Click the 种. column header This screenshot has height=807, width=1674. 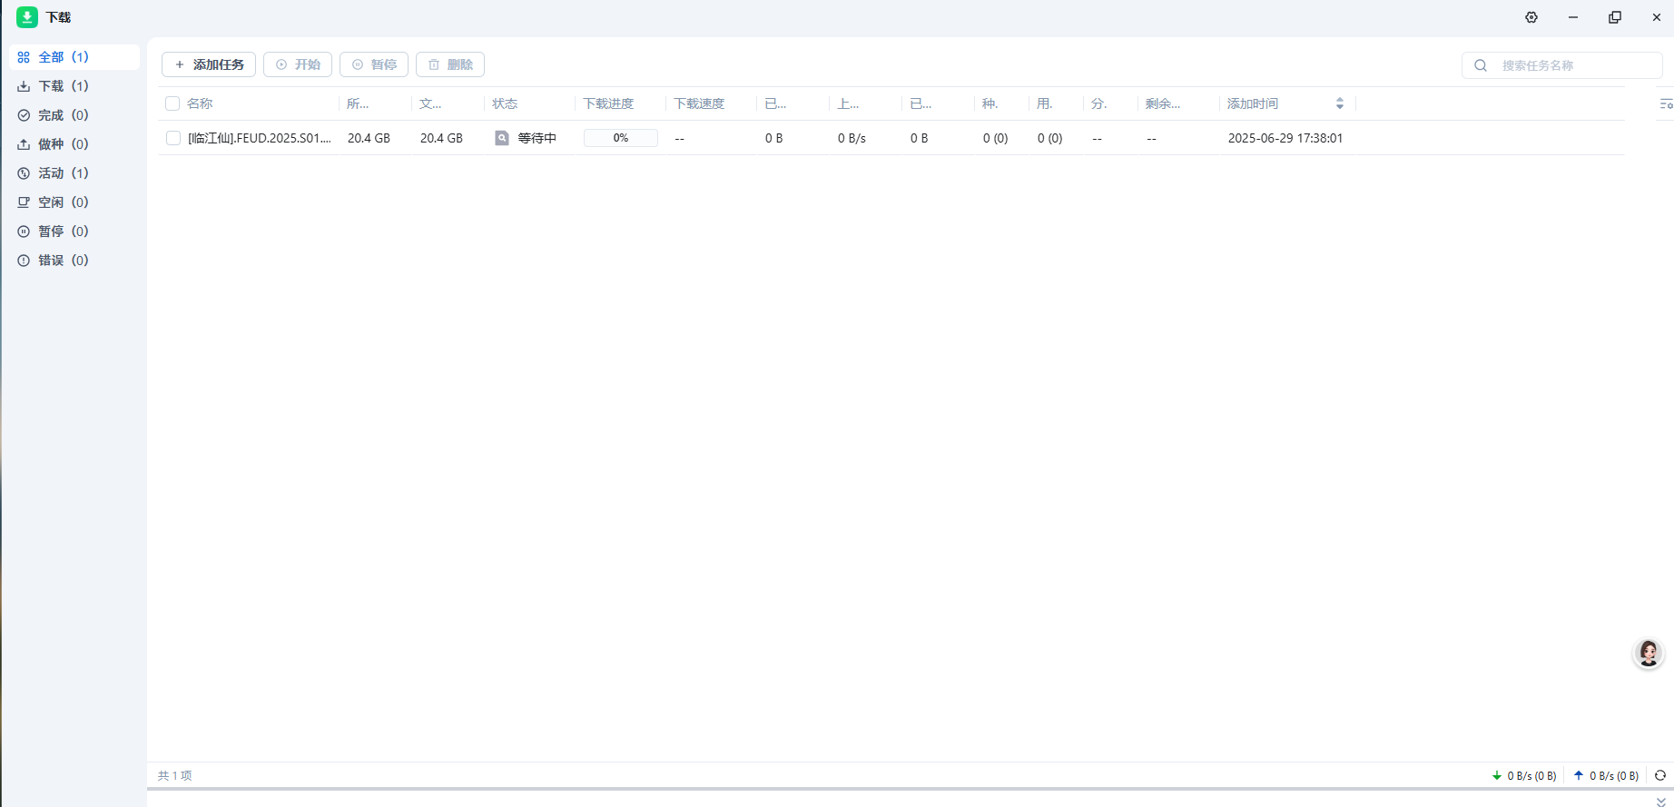coord(990,103)
